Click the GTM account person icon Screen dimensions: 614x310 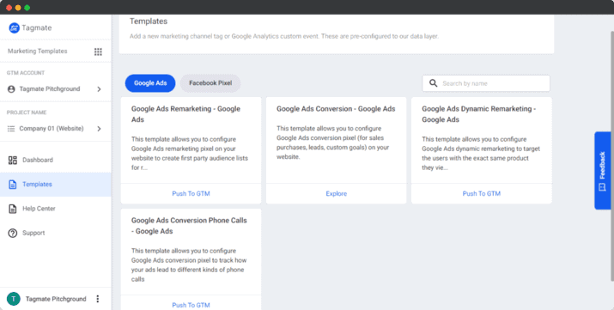11,89
